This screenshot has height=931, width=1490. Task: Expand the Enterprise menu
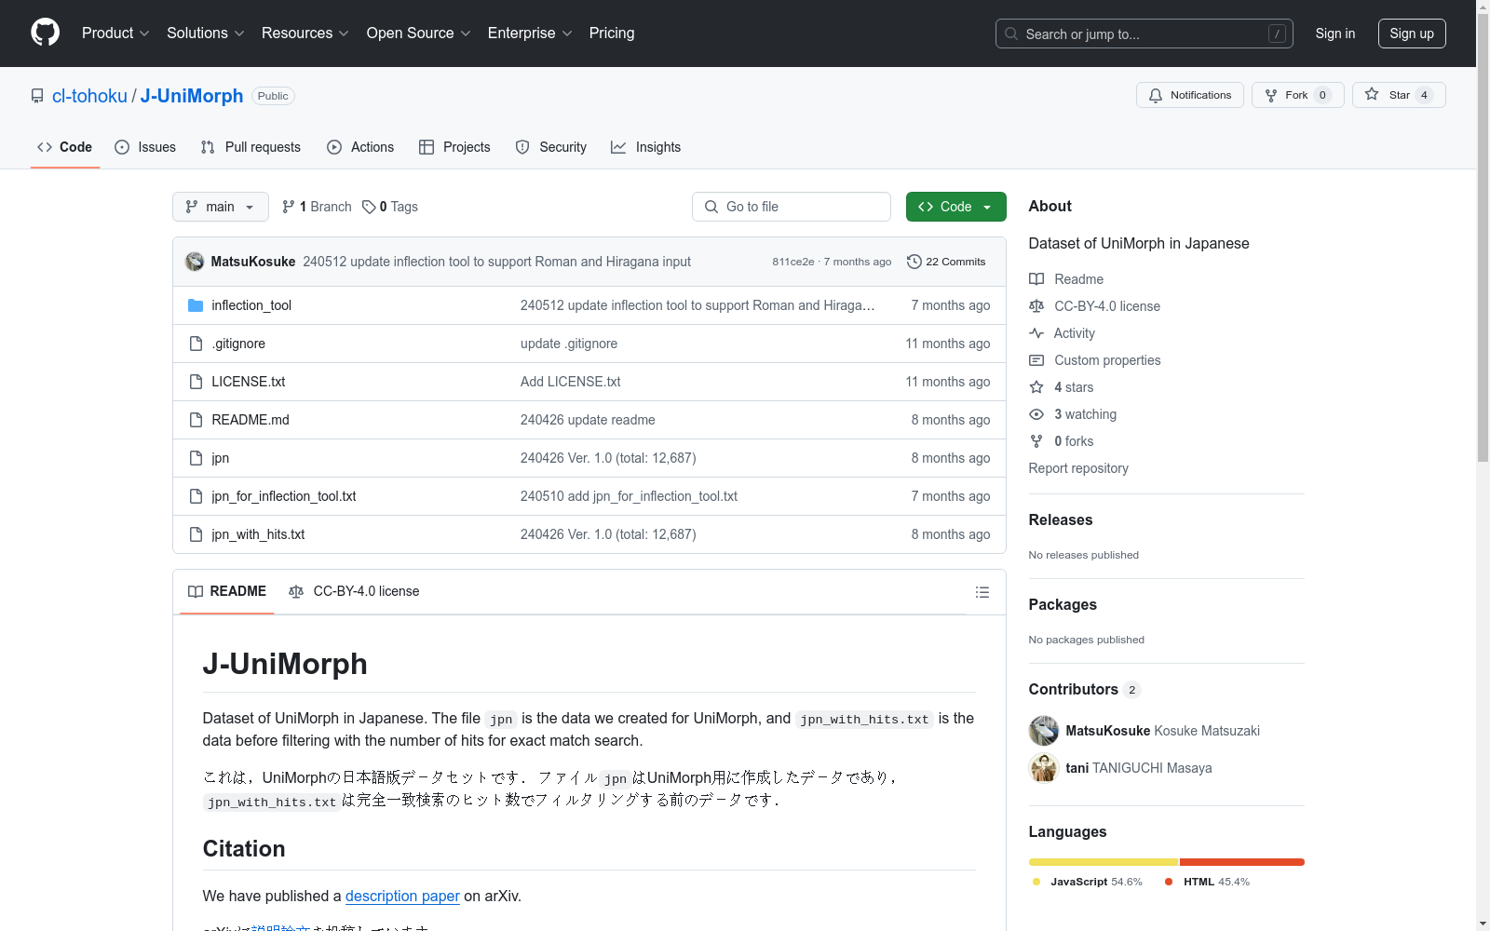530,34
